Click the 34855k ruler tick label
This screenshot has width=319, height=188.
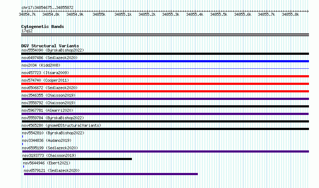point(99,14)
